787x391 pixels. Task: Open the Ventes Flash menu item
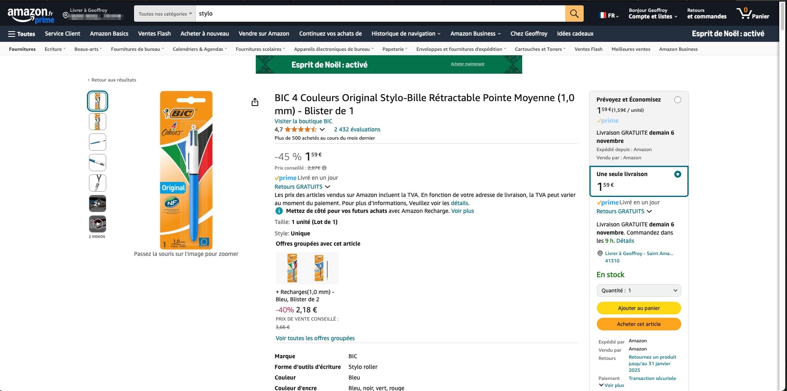click(x=154, y=34)
